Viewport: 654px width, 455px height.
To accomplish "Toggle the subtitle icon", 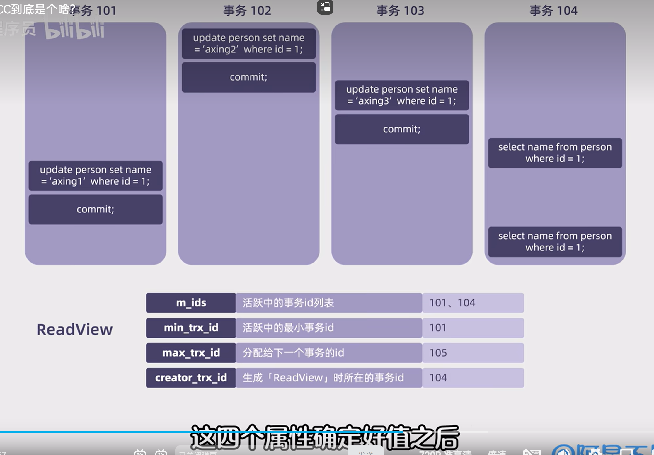I will click(532, 453).
